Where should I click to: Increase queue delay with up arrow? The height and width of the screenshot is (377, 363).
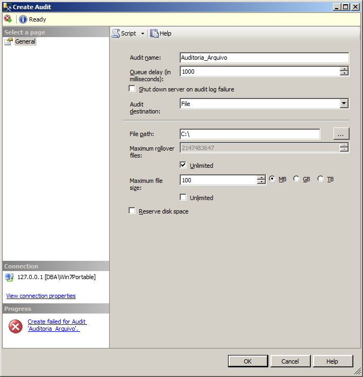click(x=344, y=69)
